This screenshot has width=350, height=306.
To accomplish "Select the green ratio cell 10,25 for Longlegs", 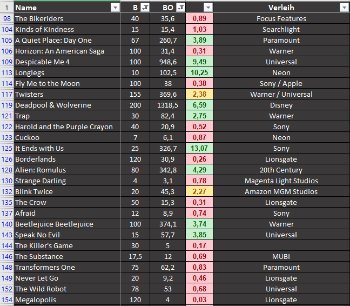I will [x=199, y=72].
